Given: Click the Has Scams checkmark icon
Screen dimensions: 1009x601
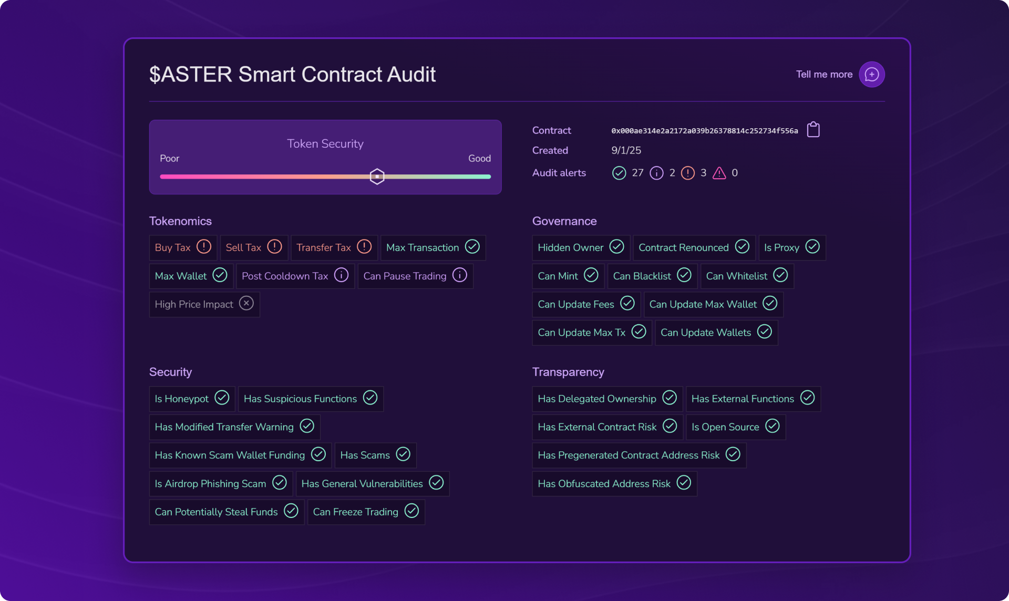Looking at the screenshot, I should [x=403, y=454].
